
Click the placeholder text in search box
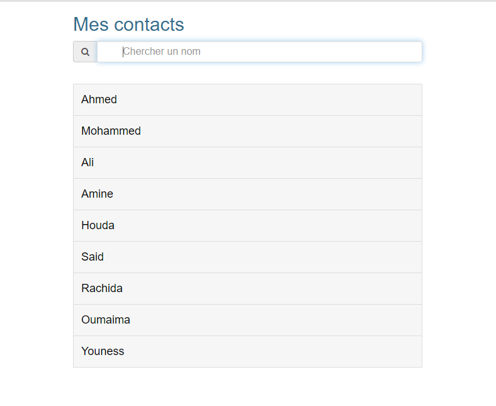[162, 52]
